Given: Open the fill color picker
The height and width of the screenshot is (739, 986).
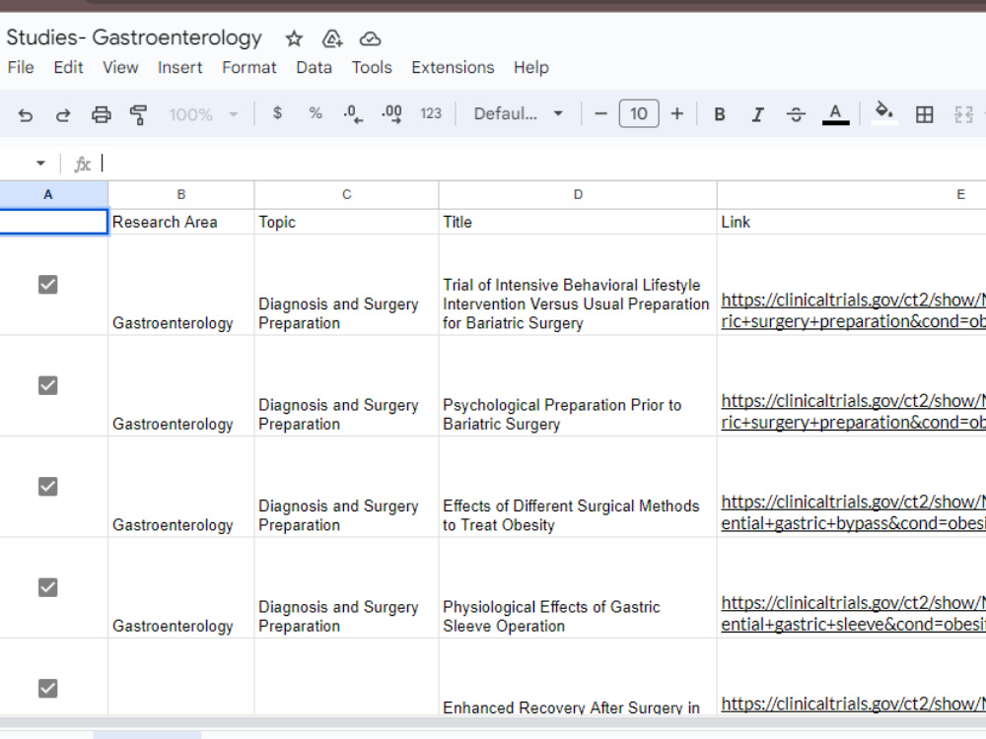Looking at the screenshot, I should (x=884, y=113).
